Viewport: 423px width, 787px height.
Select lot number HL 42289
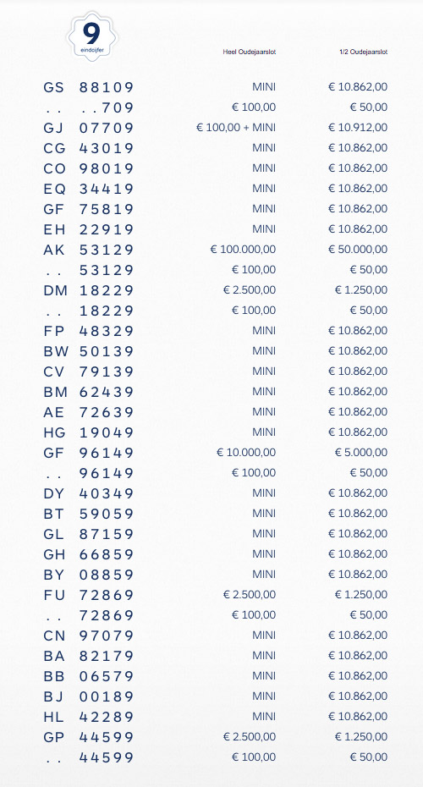(89, 718)
